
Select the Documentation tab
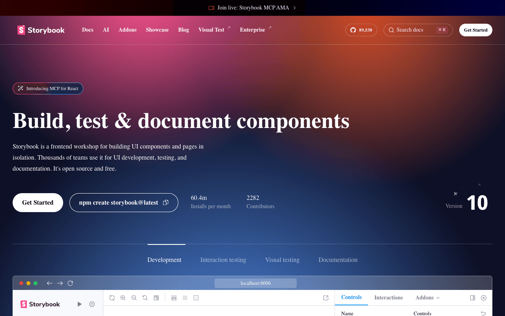point(338,260)
